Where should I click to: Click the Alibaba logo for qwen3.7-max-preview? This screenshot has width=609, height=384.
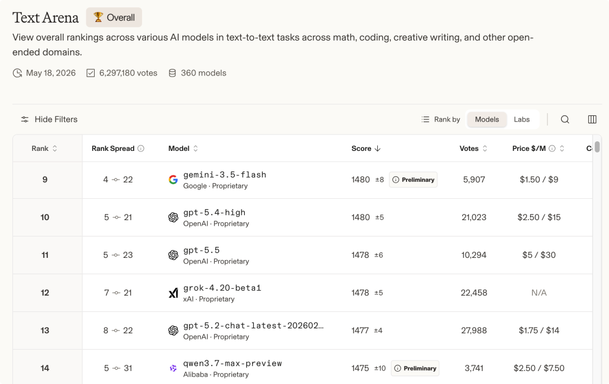tap(173, 368)
